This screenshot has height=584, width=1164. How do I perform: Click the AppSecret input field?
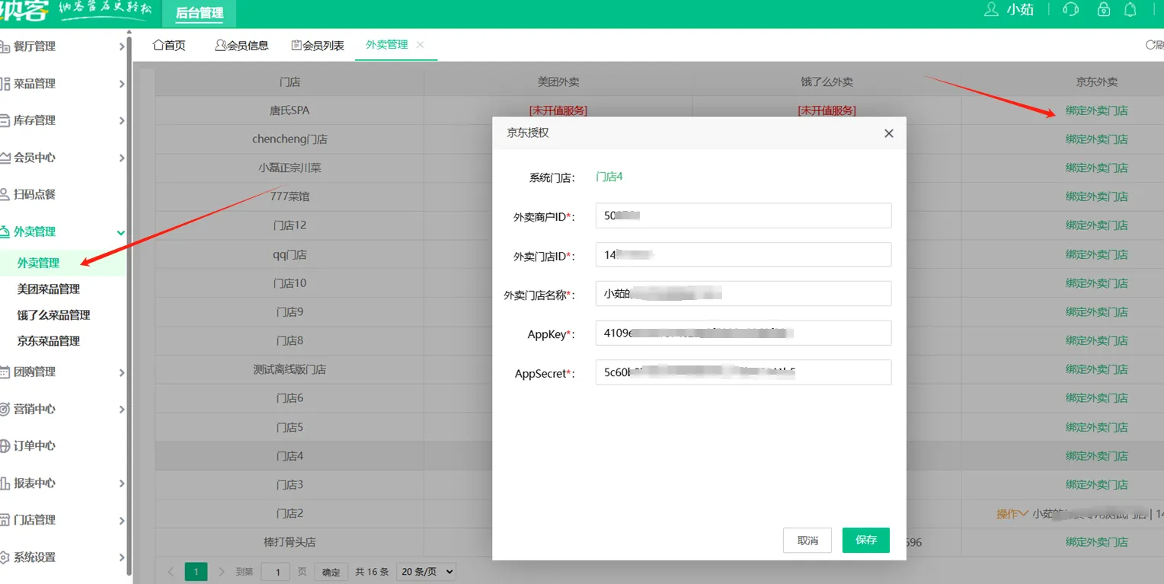[x=743, y=372]
